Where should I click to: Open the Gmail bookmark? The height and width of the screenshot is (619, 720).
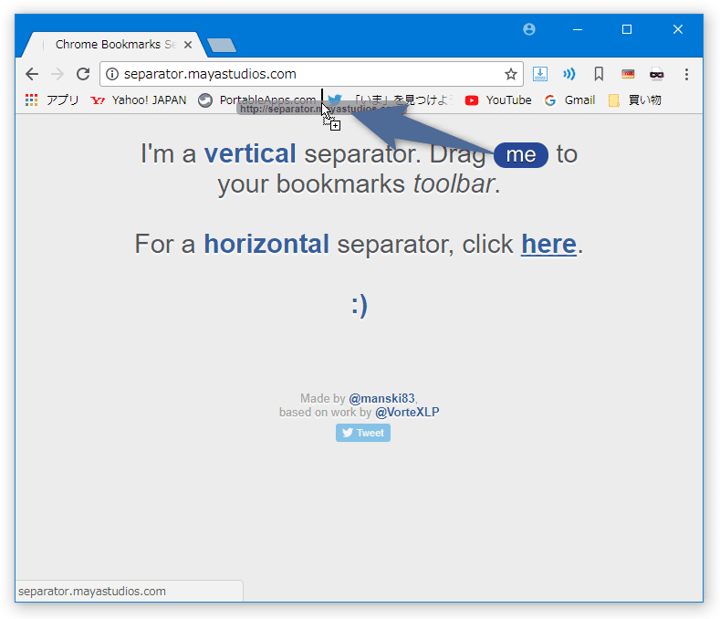pyautogui.click(x=569, y=100)
